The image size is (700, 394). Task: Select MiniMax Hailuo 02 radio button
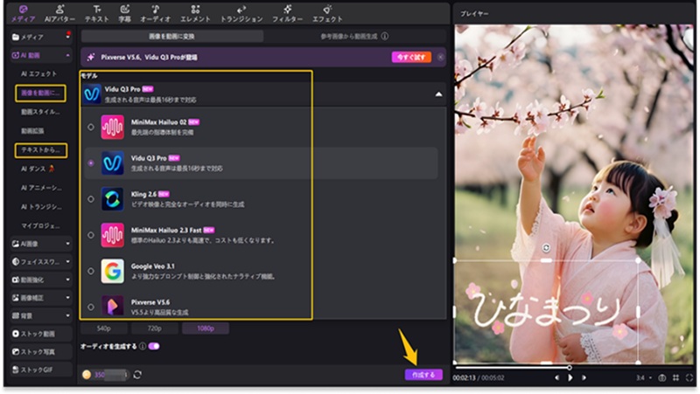91,127
